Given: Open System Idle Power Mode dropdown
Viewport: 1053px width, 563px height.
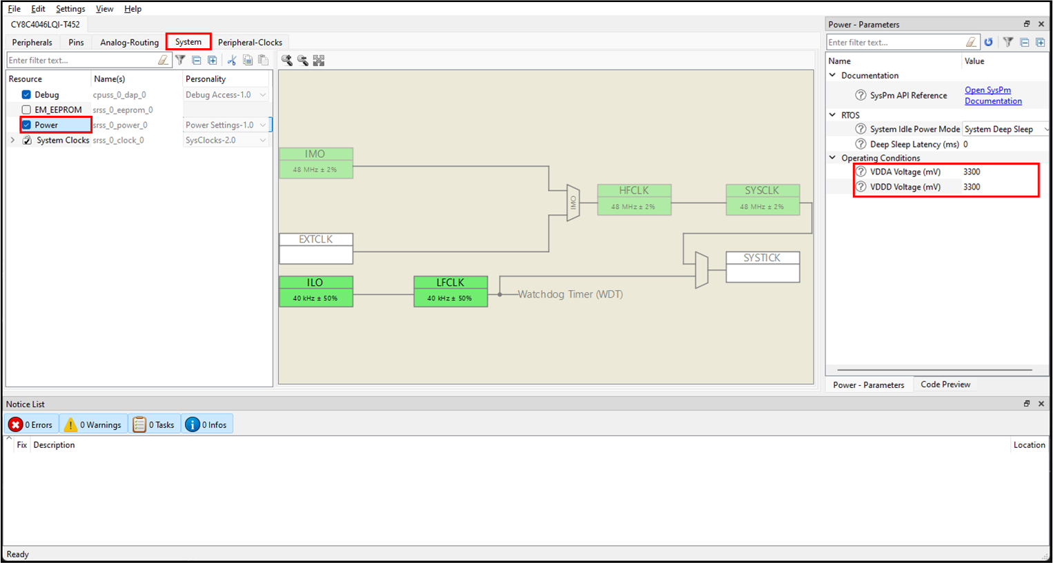Looking at the screenshot, I should click(1005, 129).
